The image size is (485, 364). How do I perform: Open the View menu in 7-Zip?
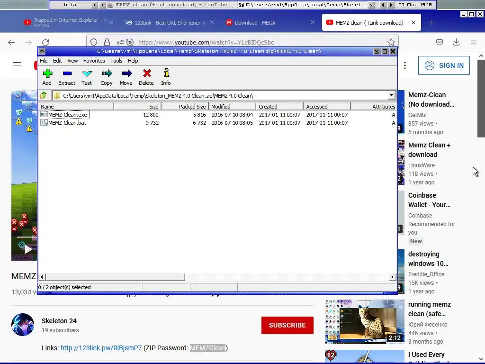tap(72, 61)
